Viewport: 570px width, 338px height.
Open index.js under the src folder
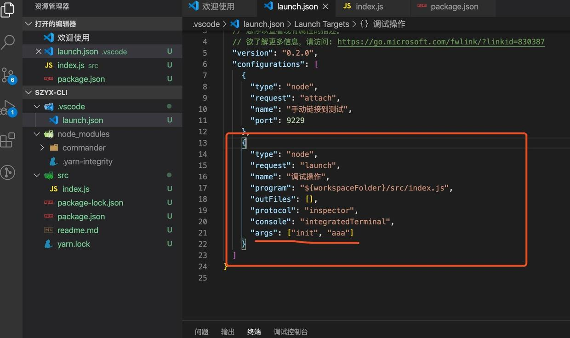[102, 189]
